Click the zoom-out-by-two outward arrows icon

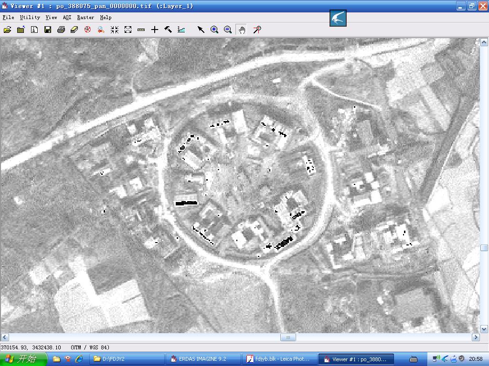[128, 30]
